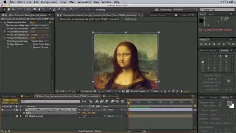Screen dimensions: 236x133
Task: Click Edge Behavior stopwatch icon
Action: pyautogui.click(x=8, y=44)
